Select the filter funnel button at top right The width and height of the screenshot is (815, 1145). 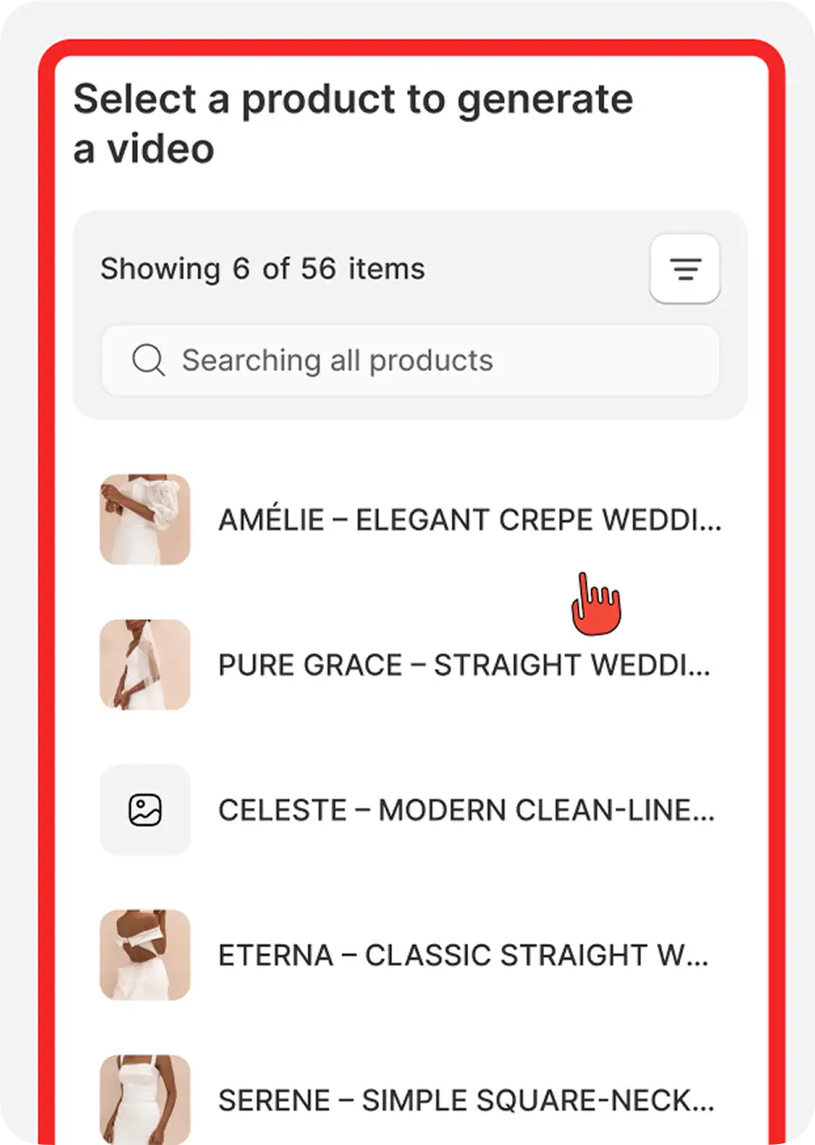[685, 268]
